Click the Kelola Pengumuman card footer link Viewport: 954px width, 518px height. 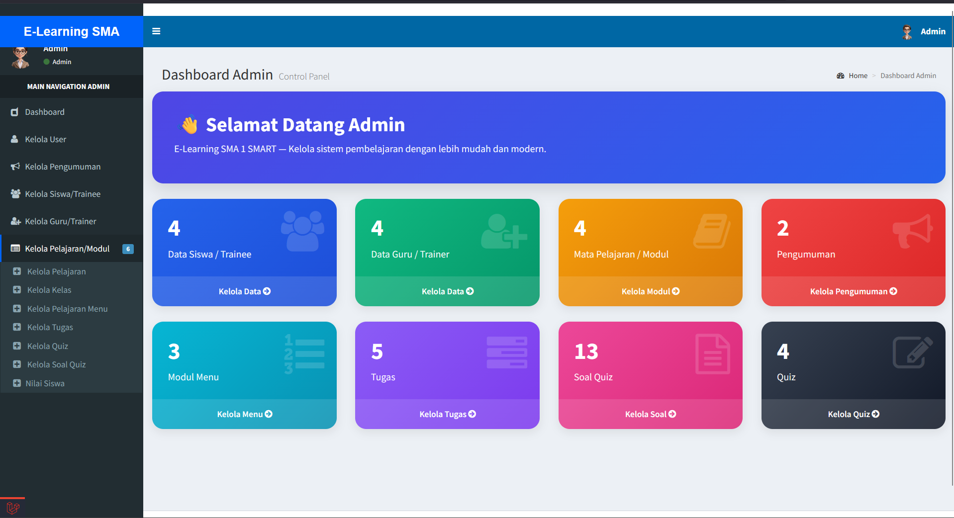[x=854, y=291]
